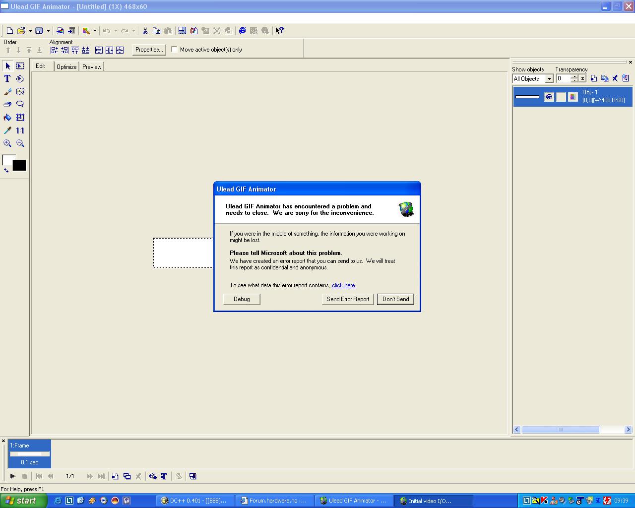Click the Don't Send button
Image resolution: width=635 pixels, height=508 pixels.
(x=395, y=299)
